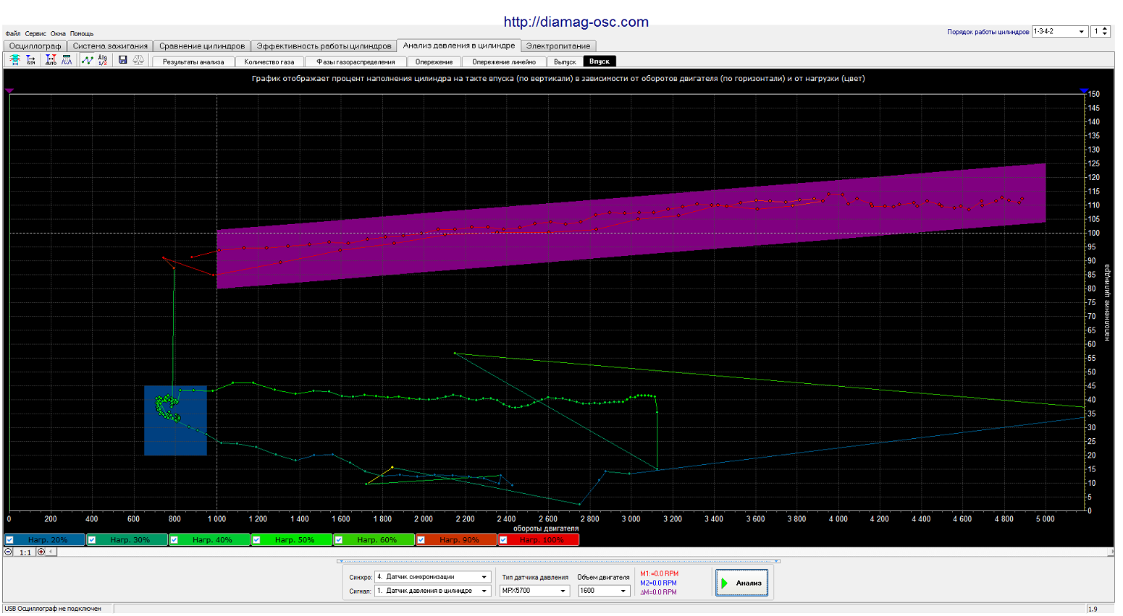Click the ΔM=0.0 RPM readout
Screen dimensions: 1123x616
(x=658, y=592)
